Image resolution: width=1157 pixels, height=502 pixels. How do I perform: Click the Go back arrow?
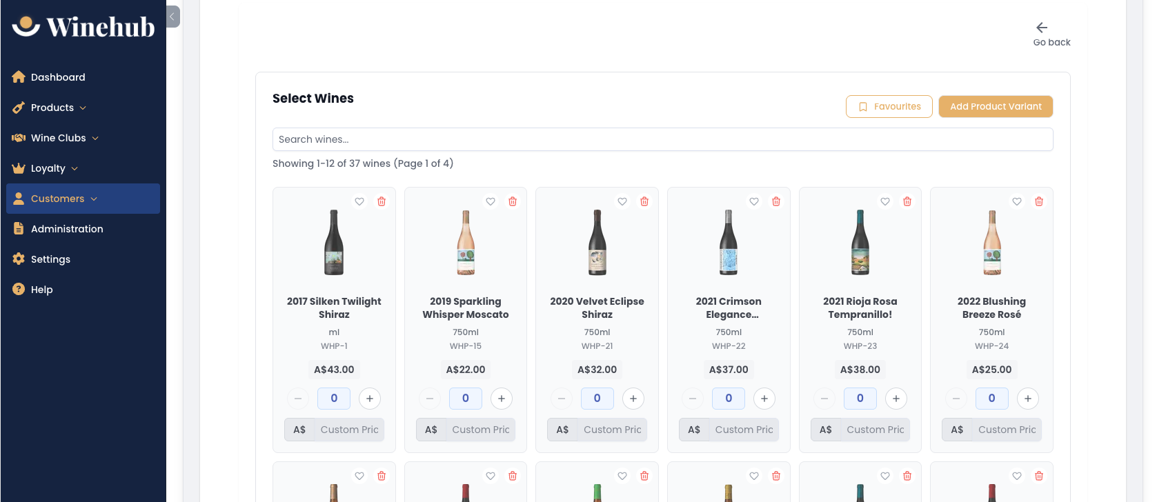1042,28
